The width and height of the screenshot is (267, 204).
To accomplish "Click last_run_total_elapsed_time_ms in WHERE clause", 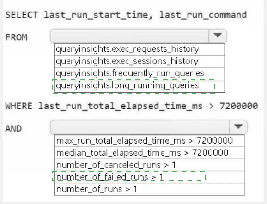I will point(121,106).
